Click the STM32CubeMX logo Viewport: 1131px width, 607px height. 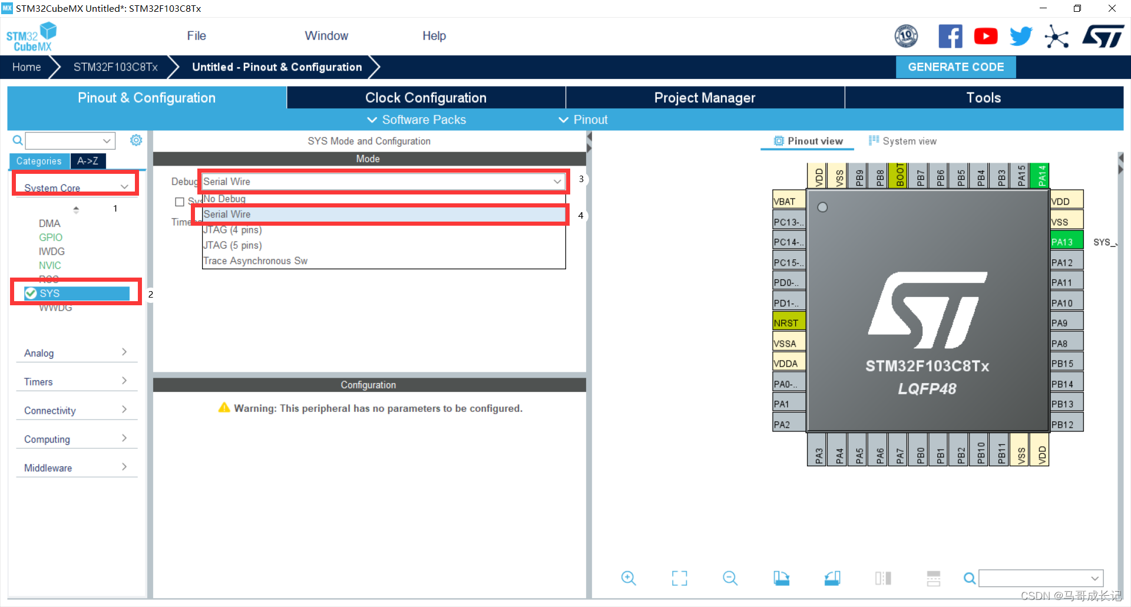coord(32,37)
